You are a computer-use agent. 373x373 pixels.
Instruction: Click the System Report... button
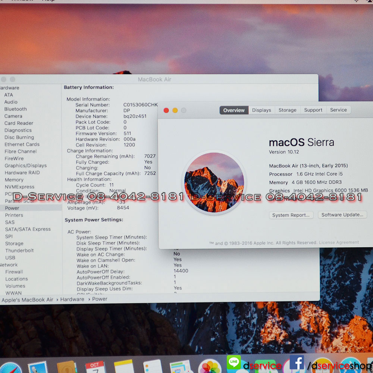coord(291,215)
